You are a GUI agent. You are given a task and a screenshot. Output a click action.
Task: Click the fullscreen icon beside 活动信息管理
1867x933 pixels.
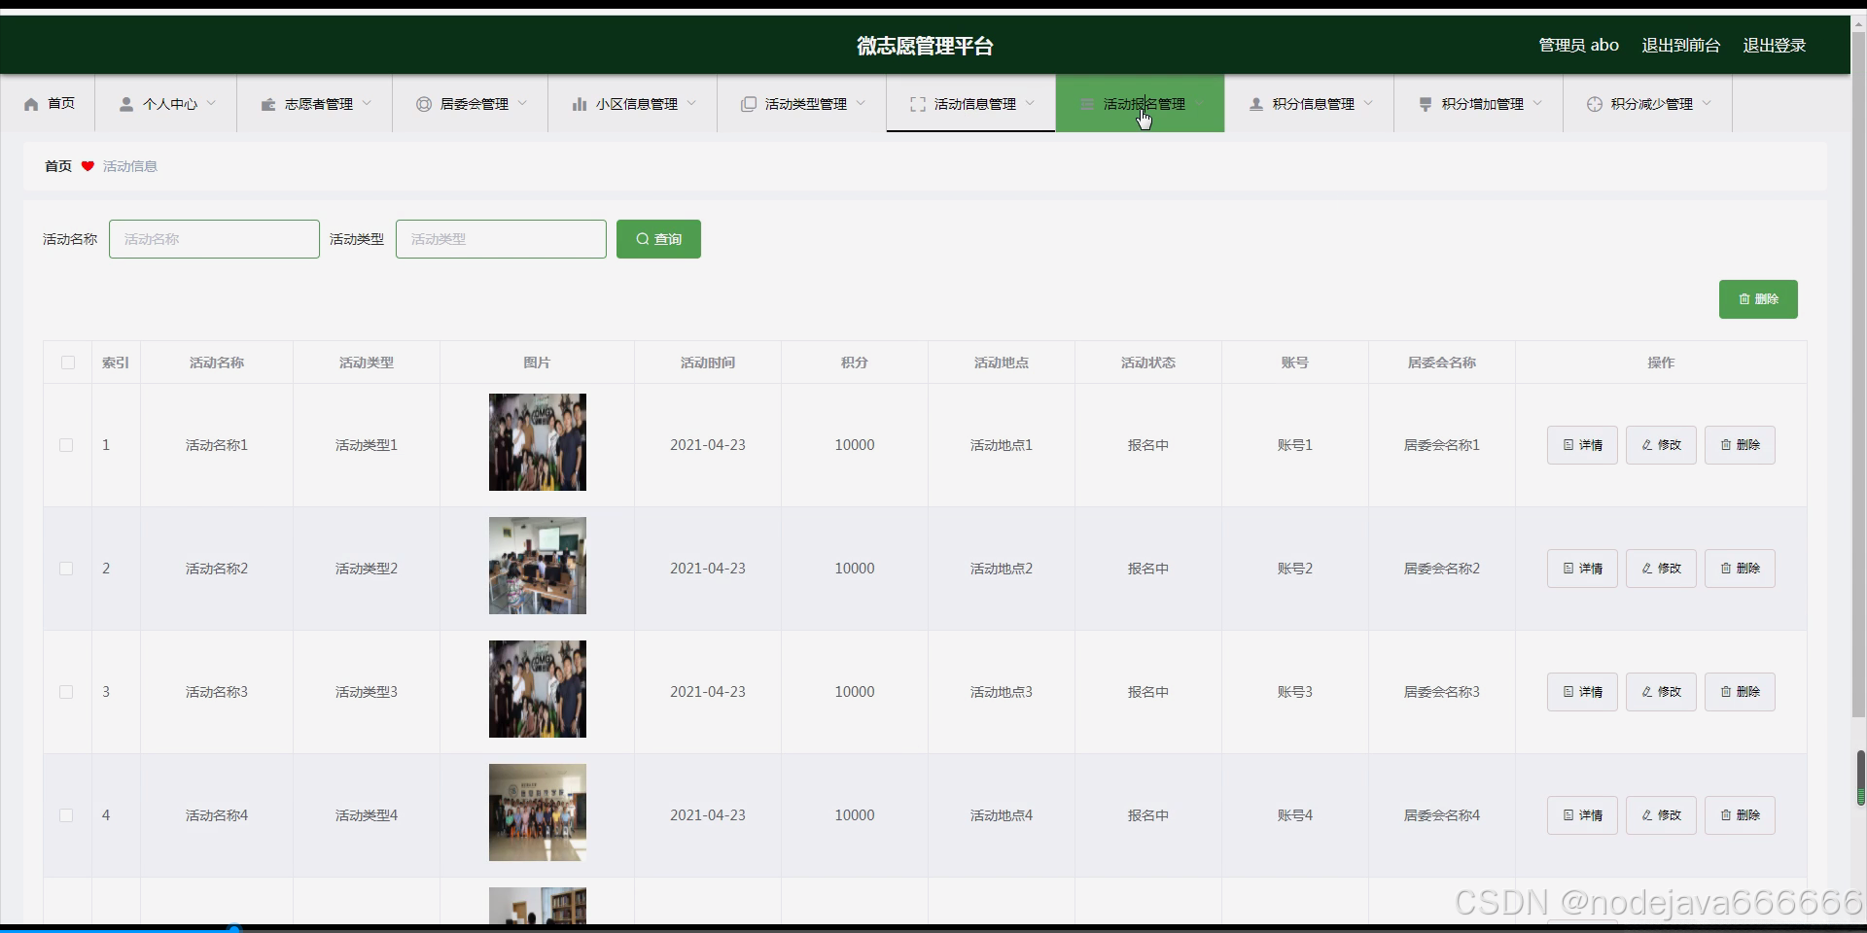(918, 104)
